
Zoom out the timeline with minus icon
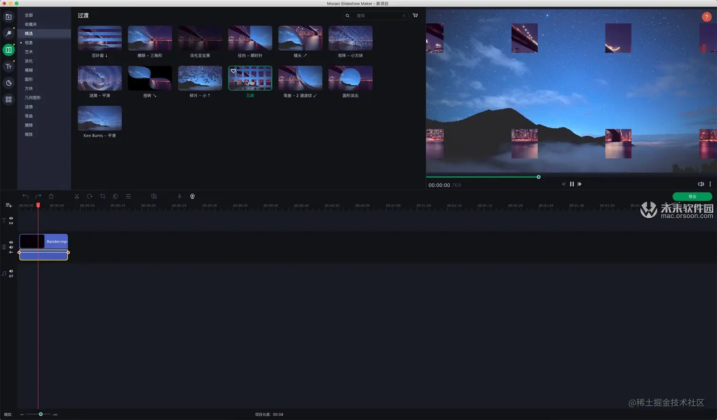22,414
